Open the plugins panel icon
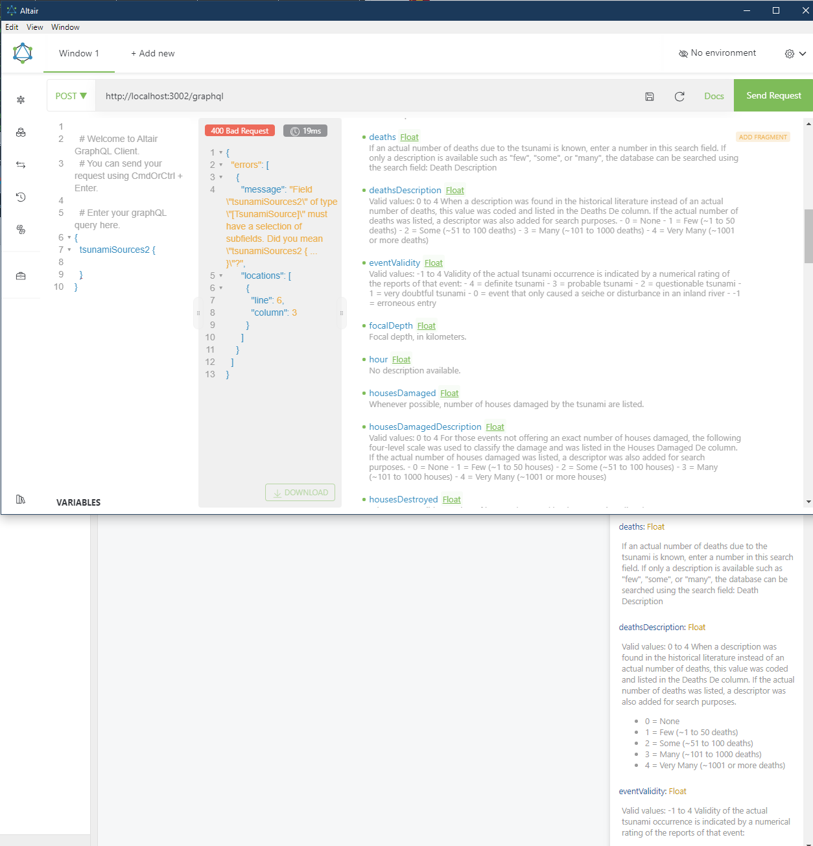 [x=21, y=229]
